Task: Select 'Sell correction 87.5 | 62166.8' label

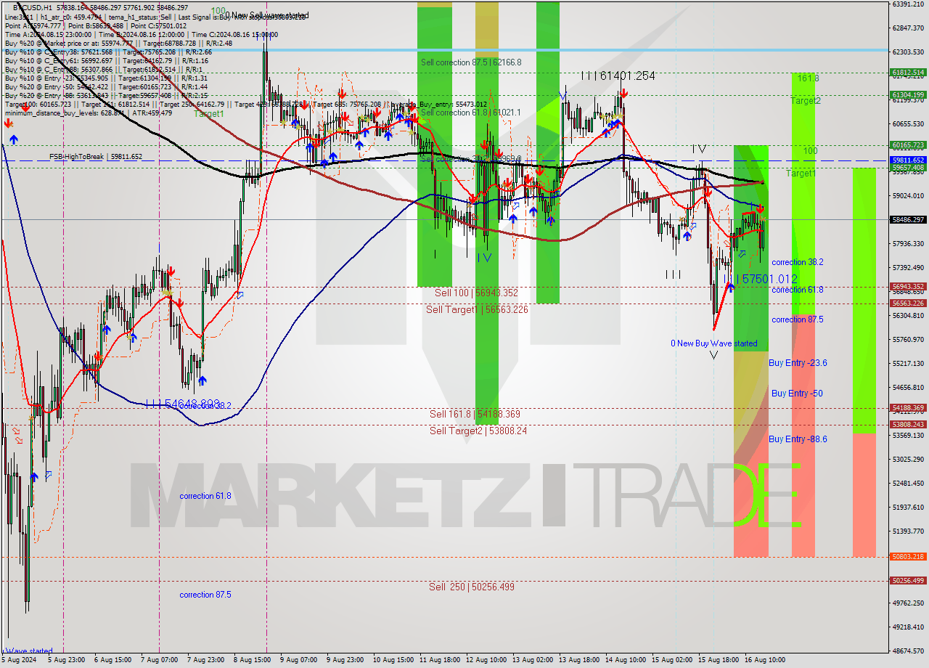Action: pos(471,62)
